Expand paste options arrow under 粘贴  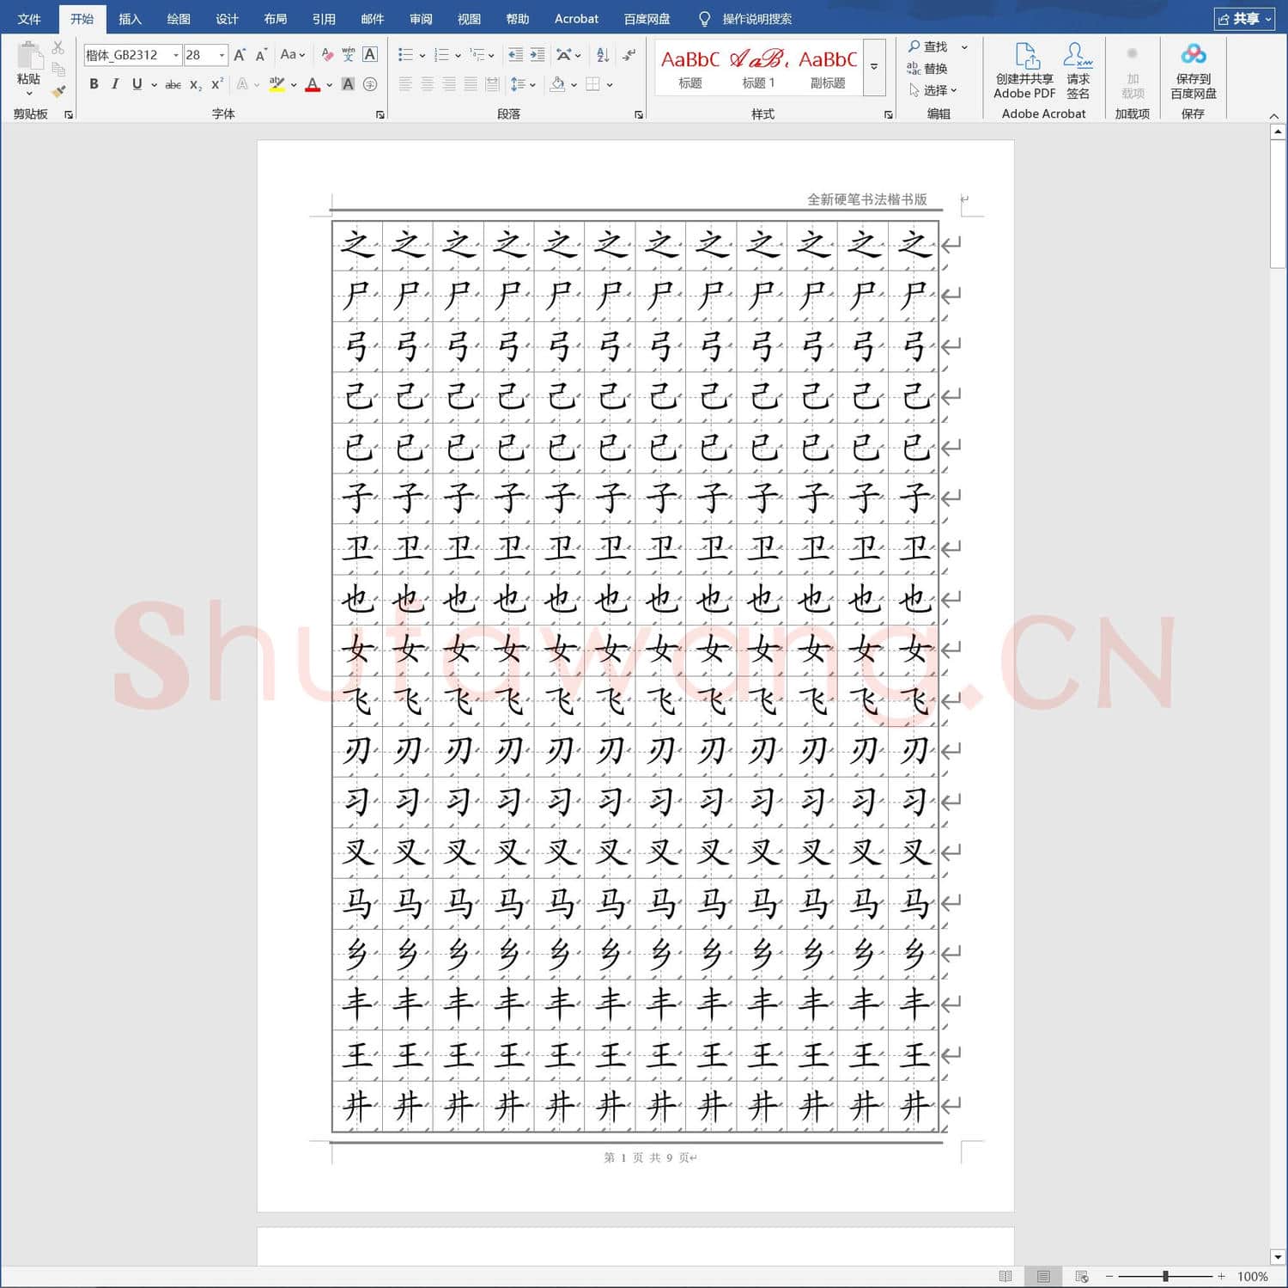[29, 93]
